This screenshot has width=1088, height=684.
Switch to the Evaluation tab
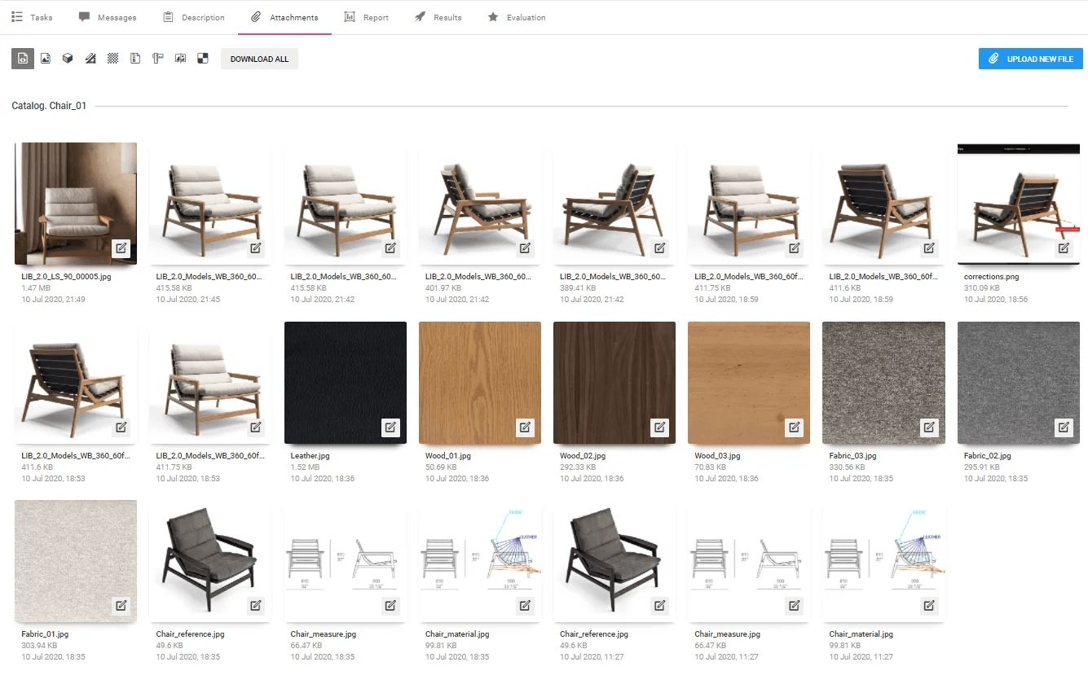click(517, 17)
